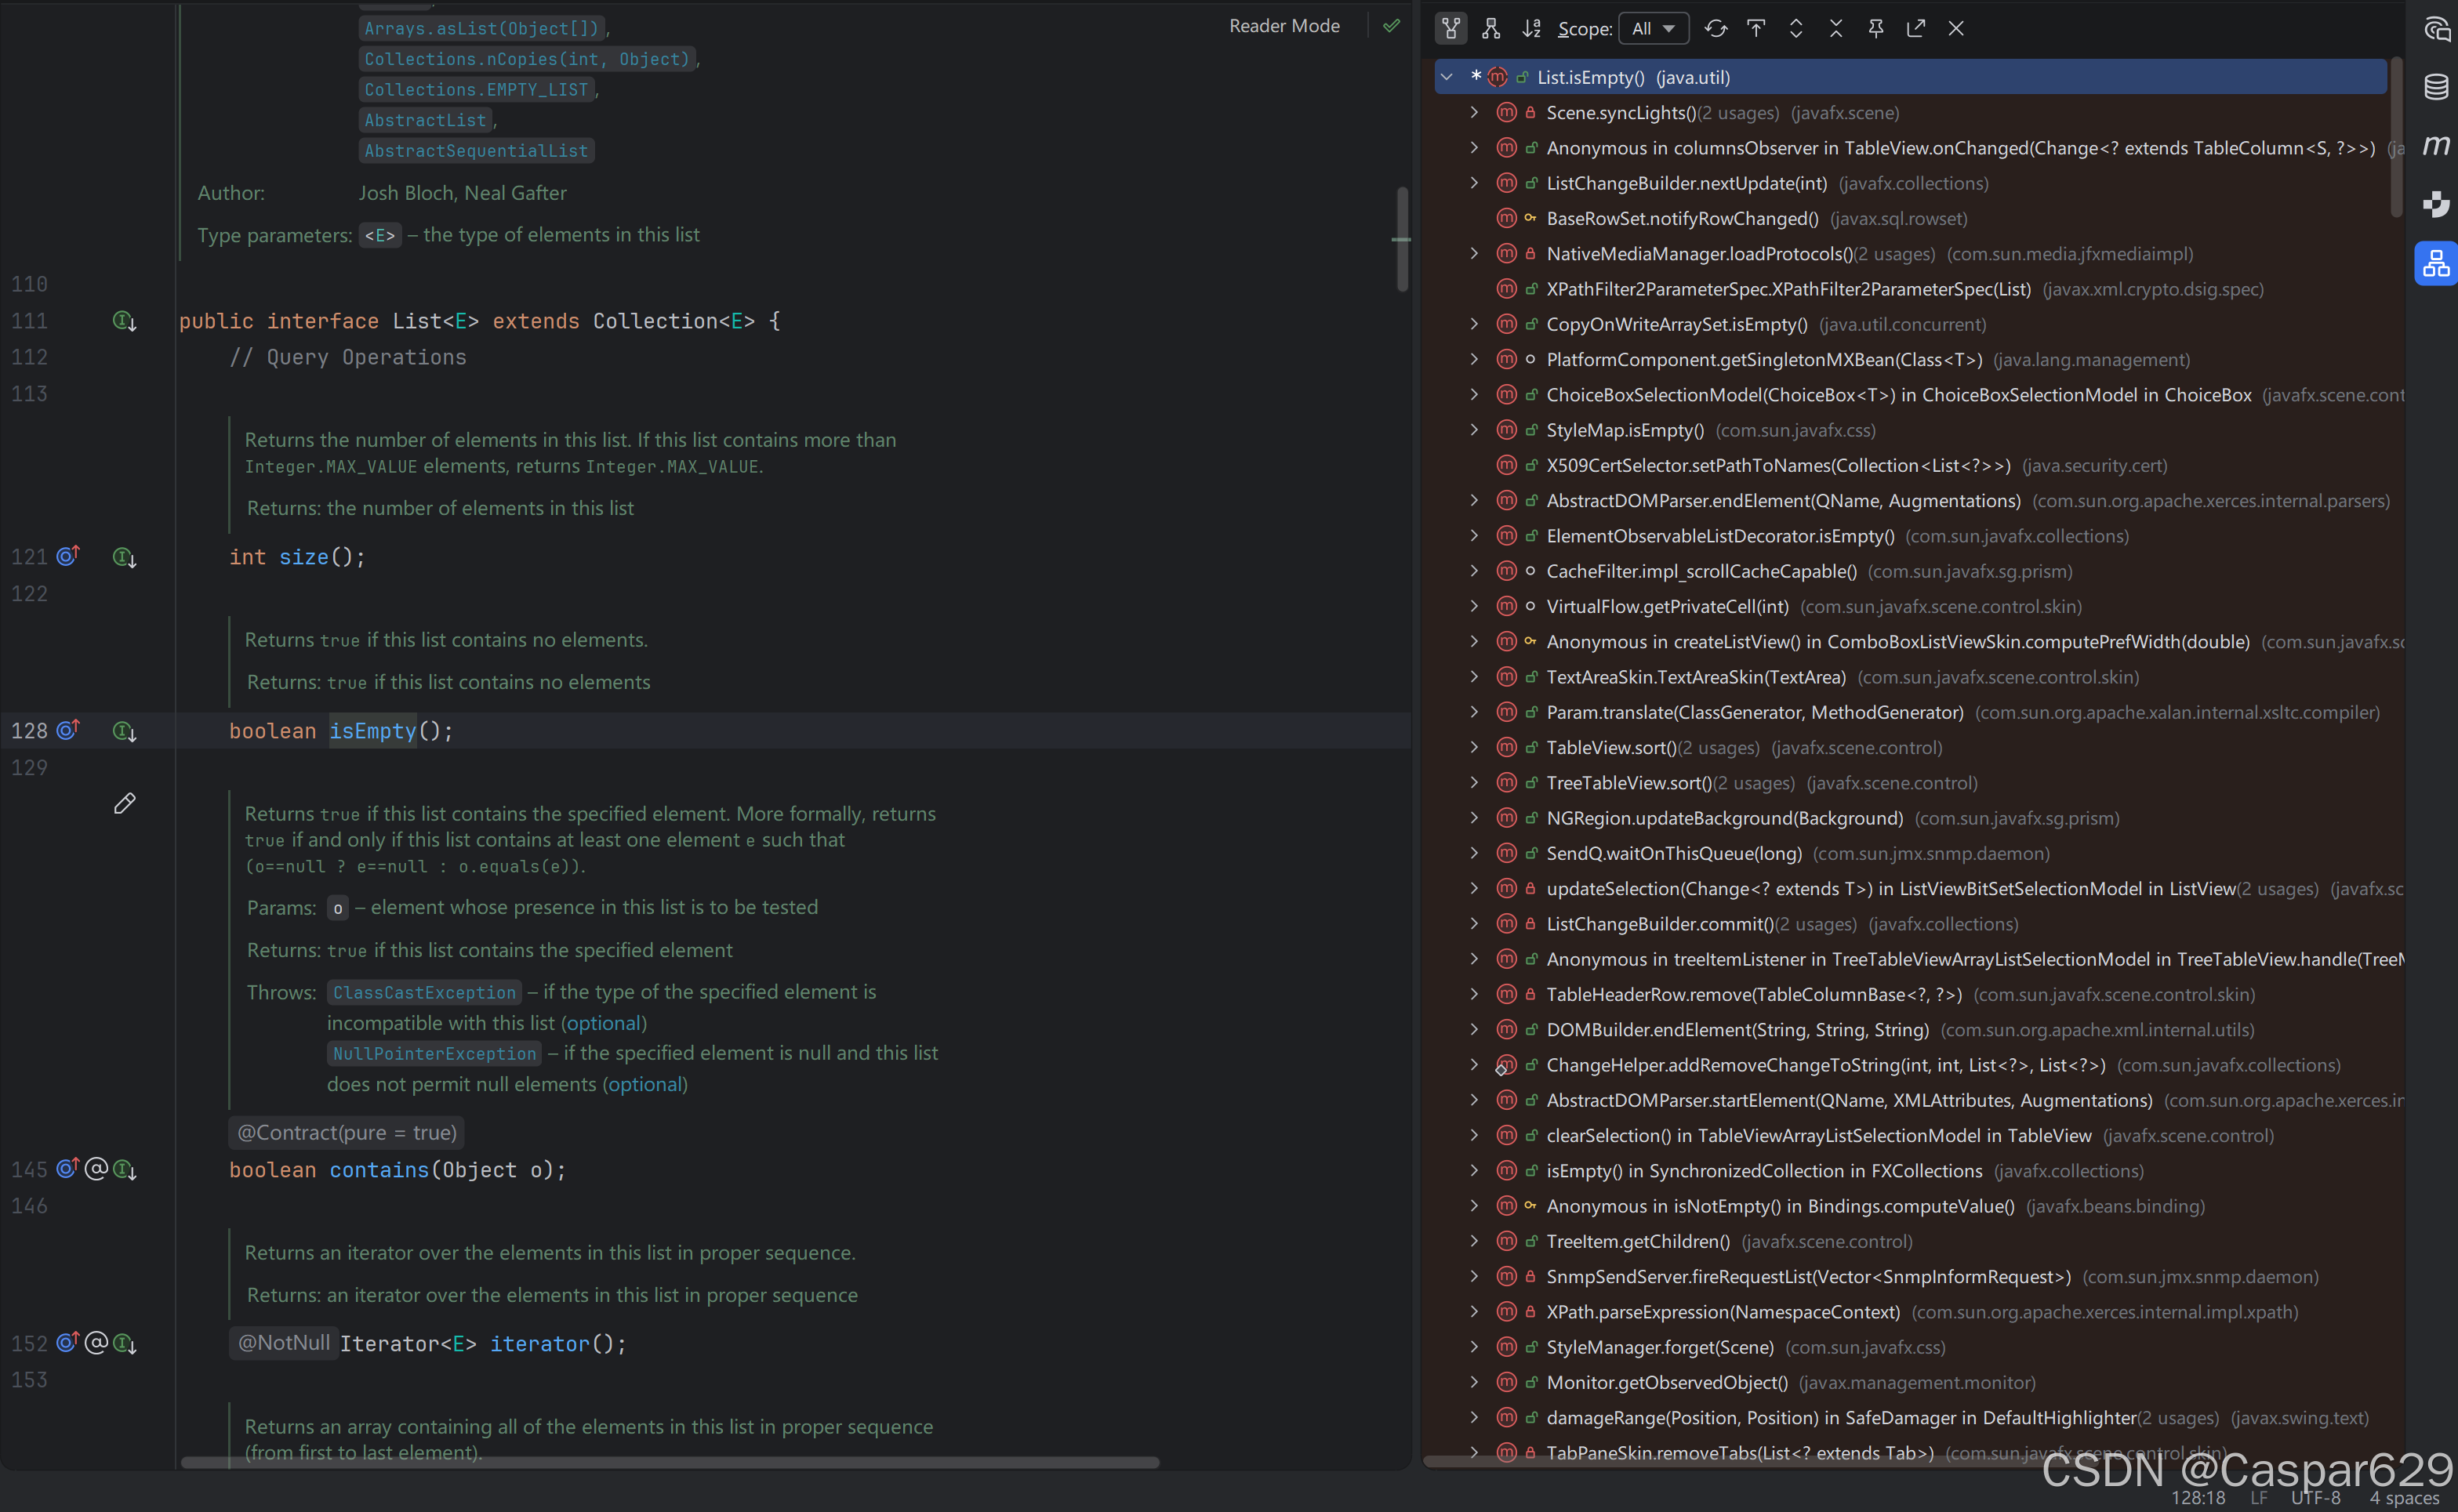Follow the AbstractSequentialList doc link
Viewport: 2458px width, 1512px height.
(x=476, y=151)
